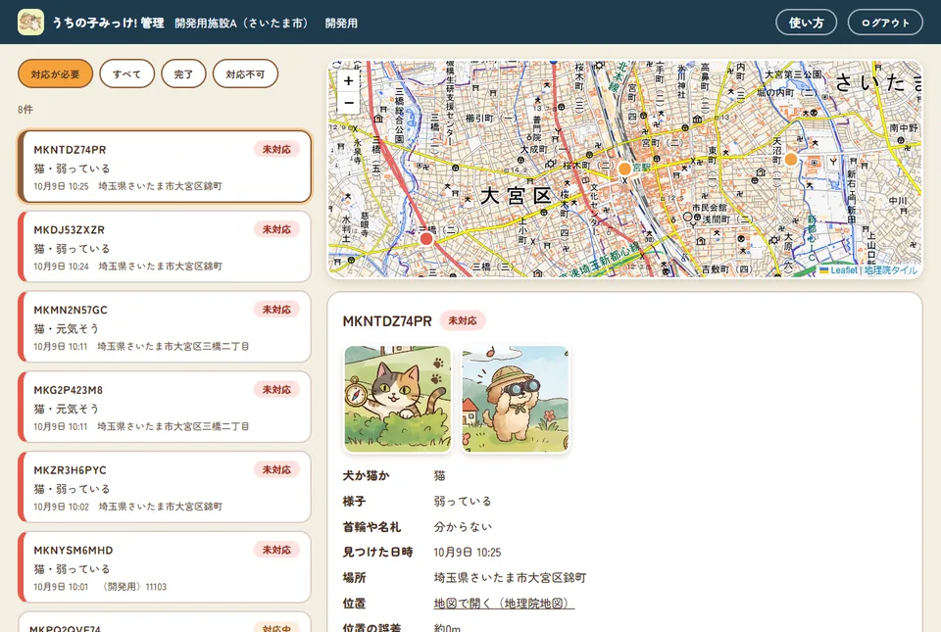Open the report card MKNYSM6MHD
The image size is (941, 632).
[165, 567]
